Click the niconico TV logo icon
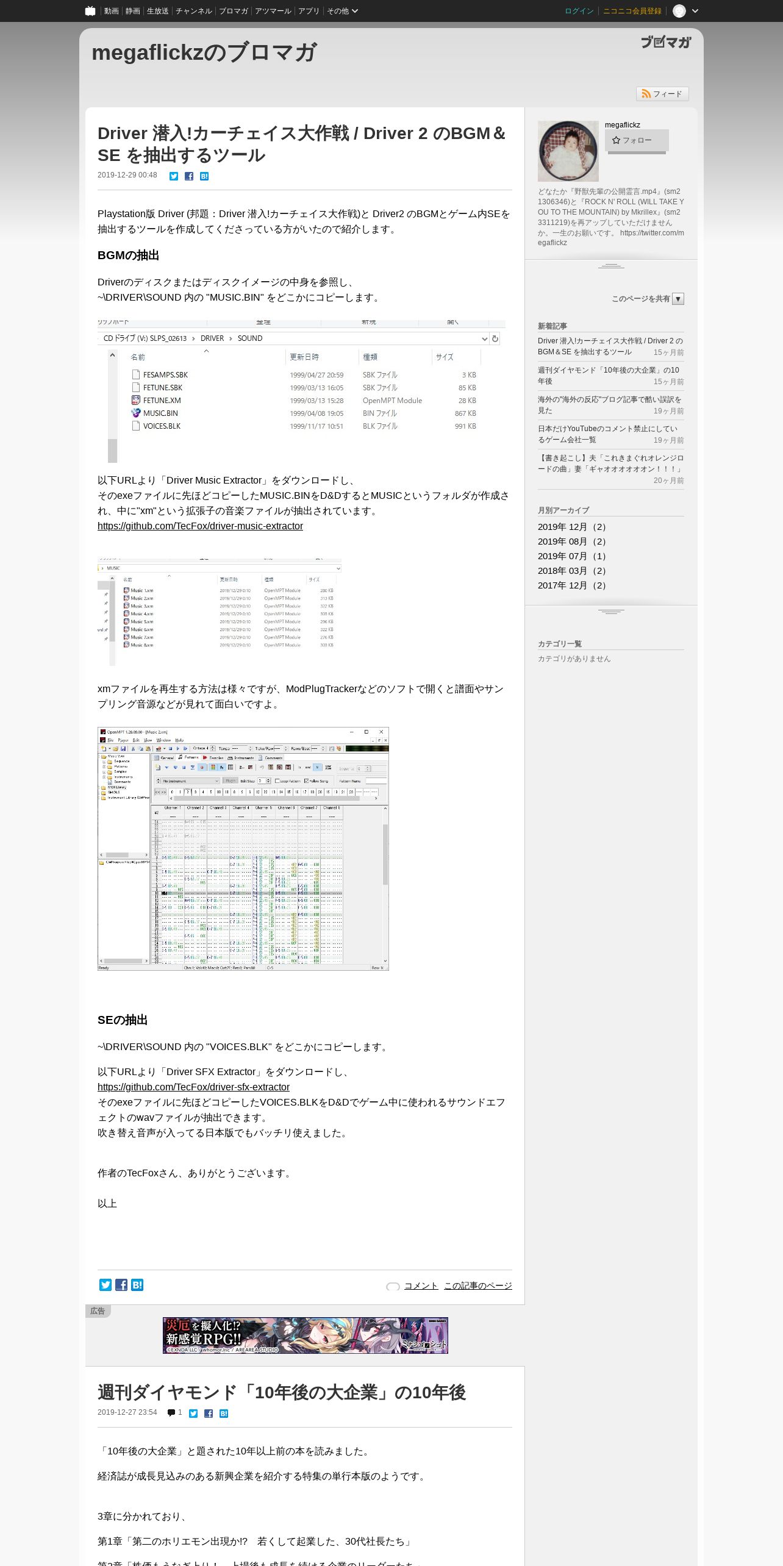Image resolution: width=783 pixels, height=1566 pixels. [x=90, y=11]
